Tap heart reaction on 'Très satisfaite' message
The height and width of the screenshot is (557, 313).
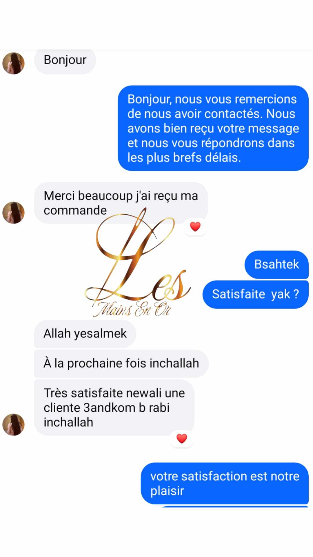[x=182, y=438]
